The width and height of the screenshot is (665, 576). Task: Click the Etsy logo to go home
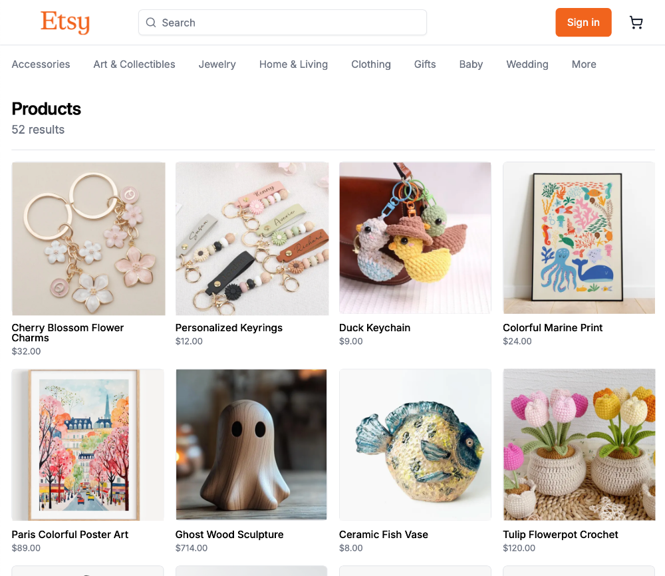click(65, 22)
